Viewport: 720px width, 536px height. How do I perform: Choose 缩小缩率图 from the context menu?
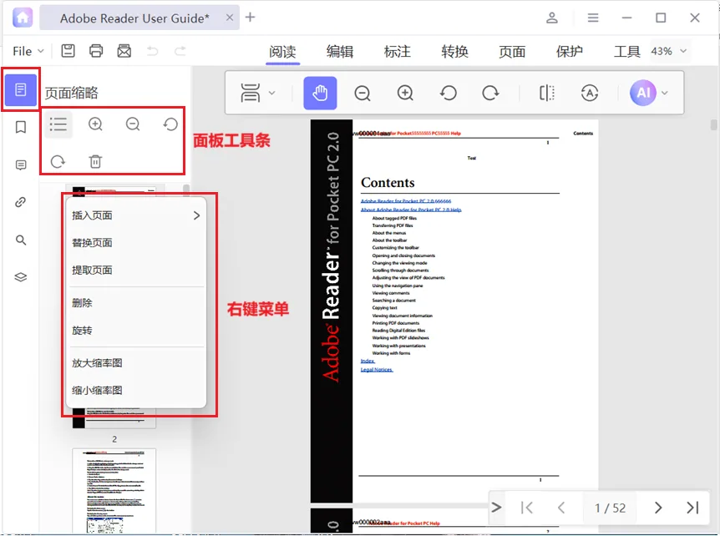[x=136, y=391]
